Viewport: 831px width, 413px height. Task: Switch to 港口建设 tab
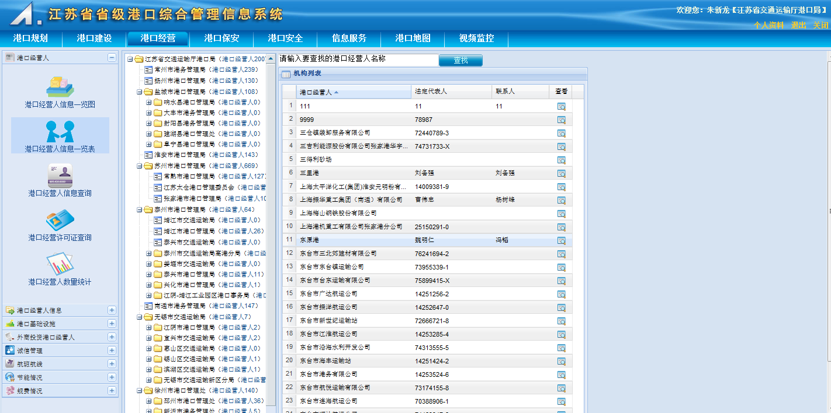(x=94, y=38)
